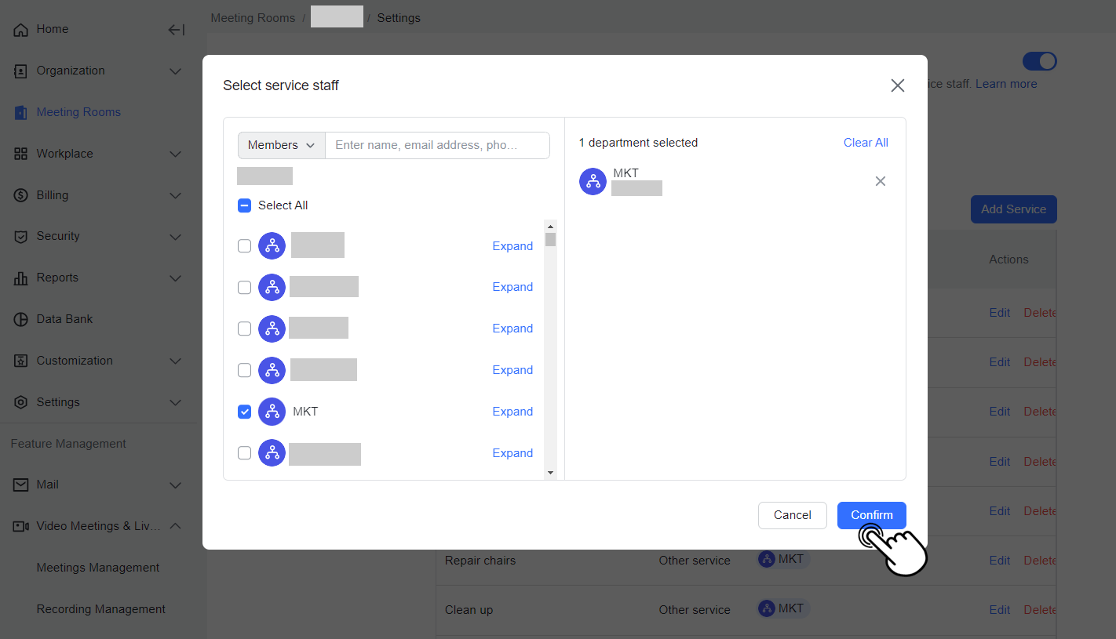Screen dimensions: 1116x639
Task: Click the Reports bar chart icon
Action: [21, 278]
